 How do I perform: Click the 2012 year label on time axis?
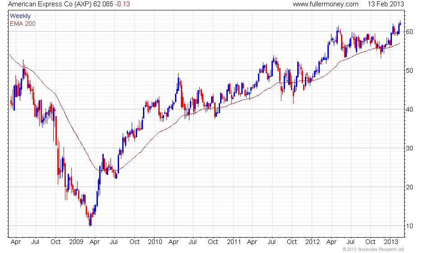pyautogui.click(x=313, y=242)
